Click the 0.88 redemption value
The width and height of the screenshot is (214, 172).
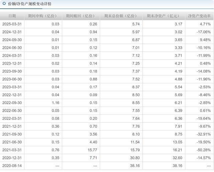pyautogui.click(x=93, y=79)
